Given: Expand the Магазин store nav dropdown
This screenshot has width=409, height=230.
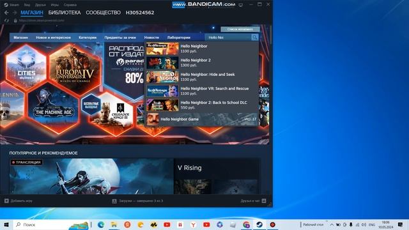Looking at the screenshot, I should click(x=21, y=38).
